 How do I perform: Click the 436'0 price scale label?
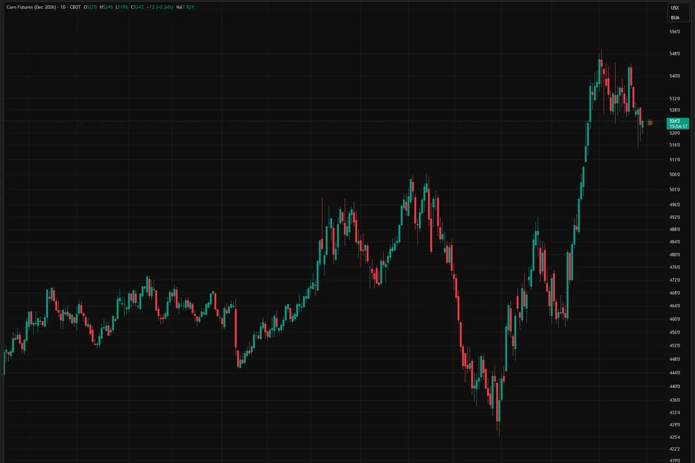click(x=674, y=400)
